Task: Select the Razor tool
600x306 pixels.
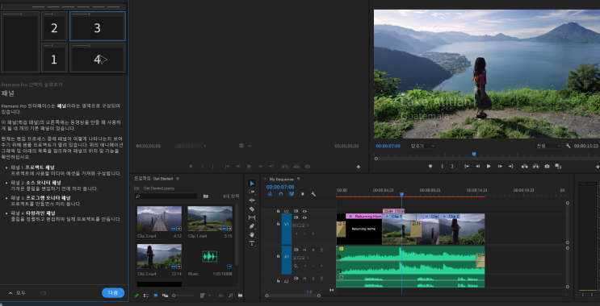Action: coord(252,209)
